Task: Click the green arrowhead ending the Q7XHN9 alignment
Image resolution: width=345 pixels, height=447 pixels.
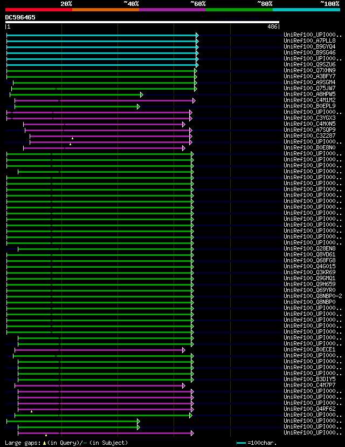Action: tap(196, 71)
